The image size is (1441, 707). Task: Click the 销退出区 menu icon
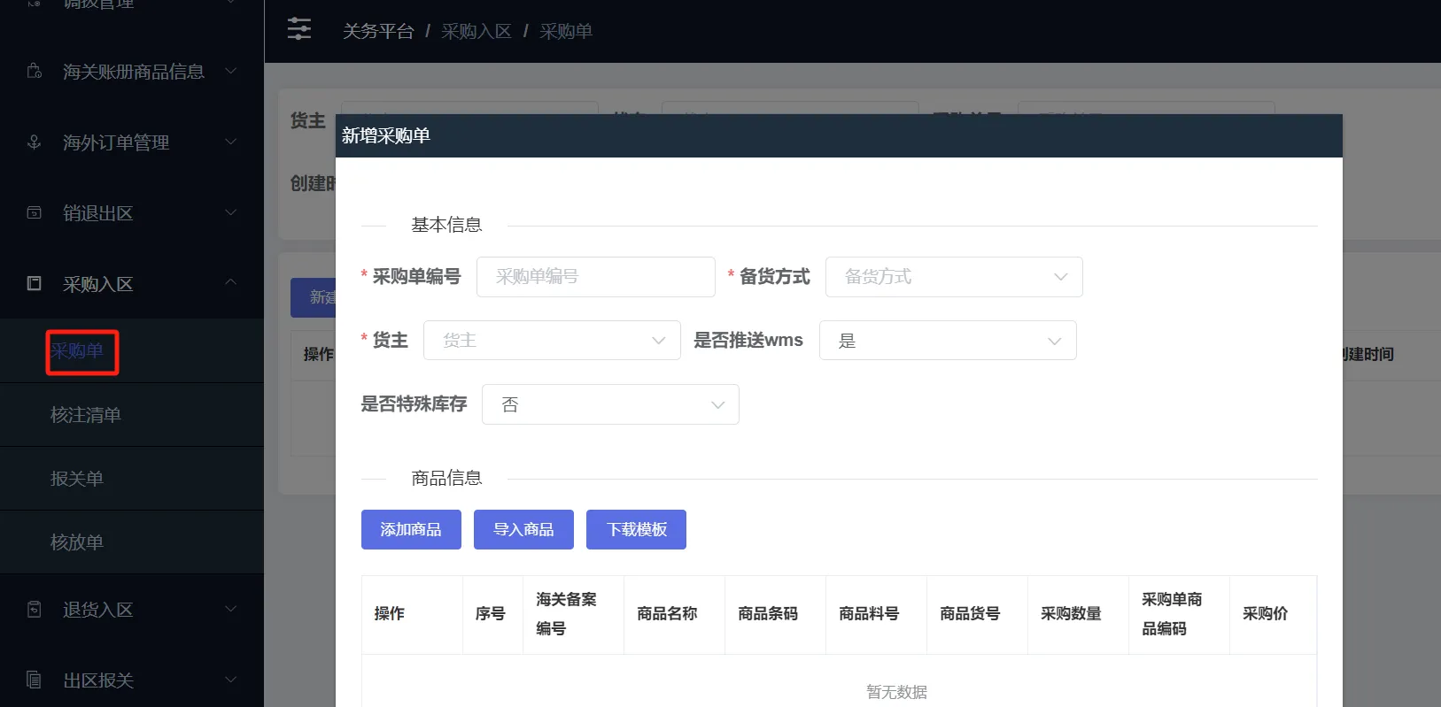(x=35, y=212)
